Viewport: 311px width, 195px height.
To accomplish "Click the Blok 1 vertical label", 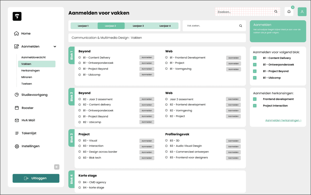I will pos(72,55).
